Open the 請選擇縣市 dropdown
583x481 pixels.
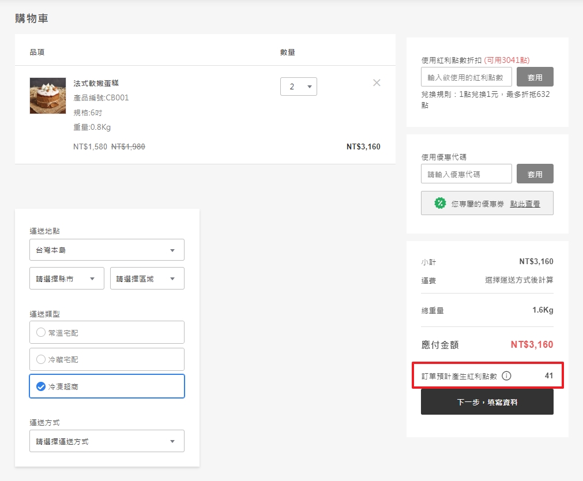(66, 278)
